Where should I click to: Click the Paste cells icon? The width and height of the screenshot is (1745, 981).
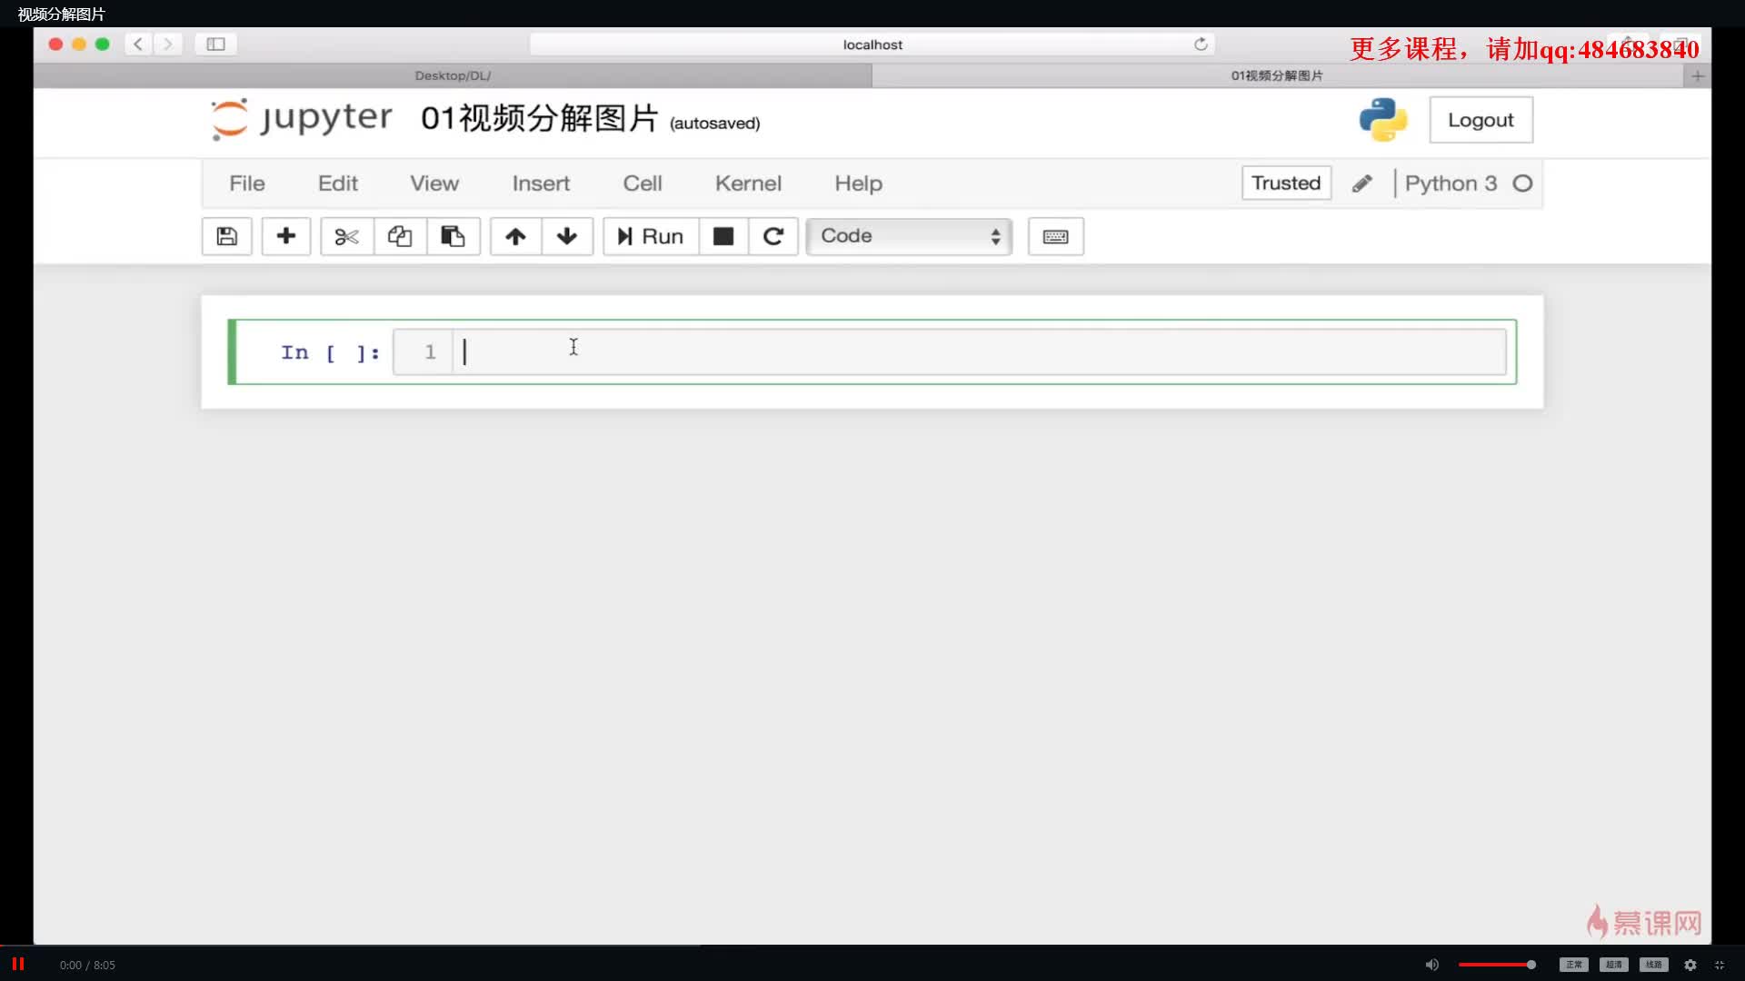pos(452,236)
